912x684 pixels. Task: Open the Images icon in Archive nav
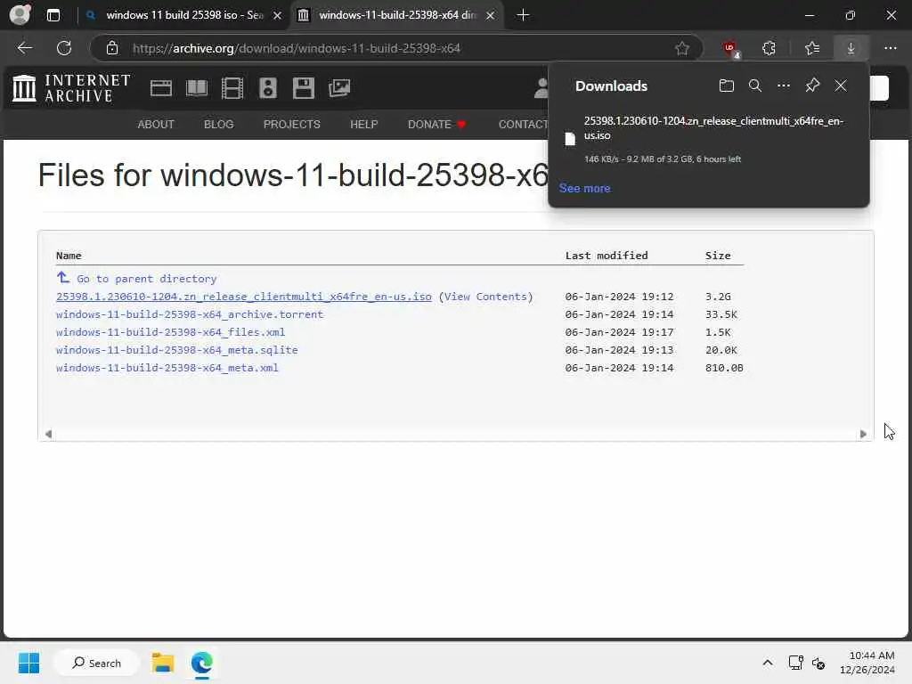[339, 88]
